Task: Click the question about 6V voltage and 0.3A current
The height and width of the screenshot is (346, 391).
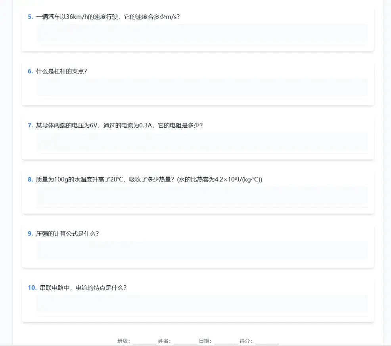Action: point(119,125)
